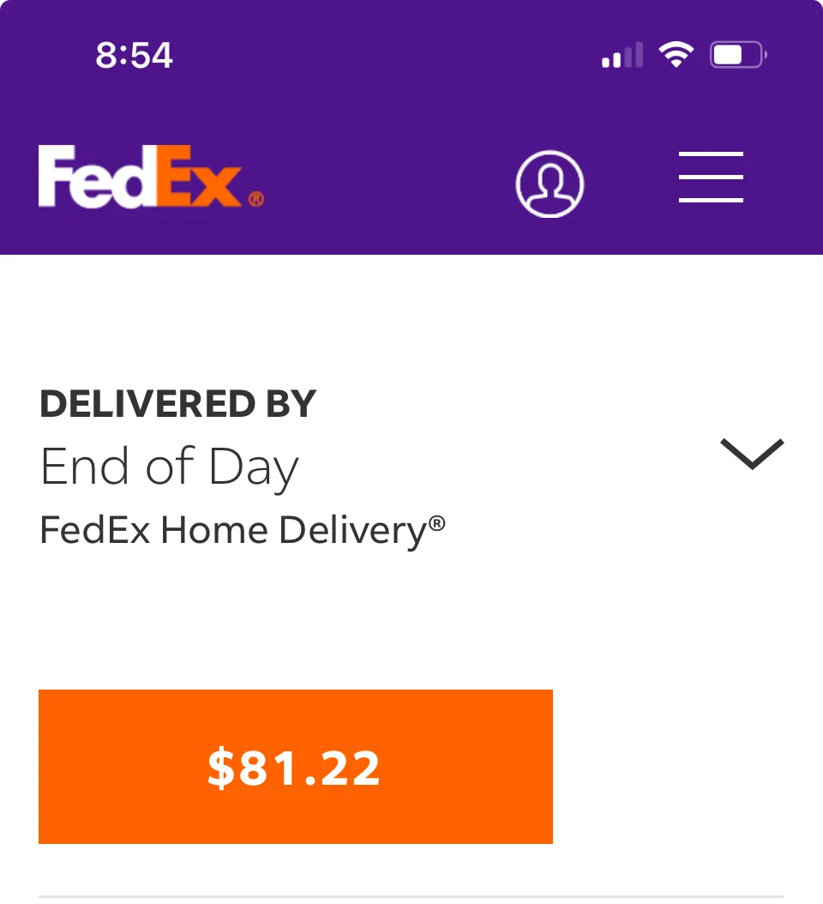
Task: Click the registered trademark symbol beside FedEx logo
Action: click(x=256, y=200)
